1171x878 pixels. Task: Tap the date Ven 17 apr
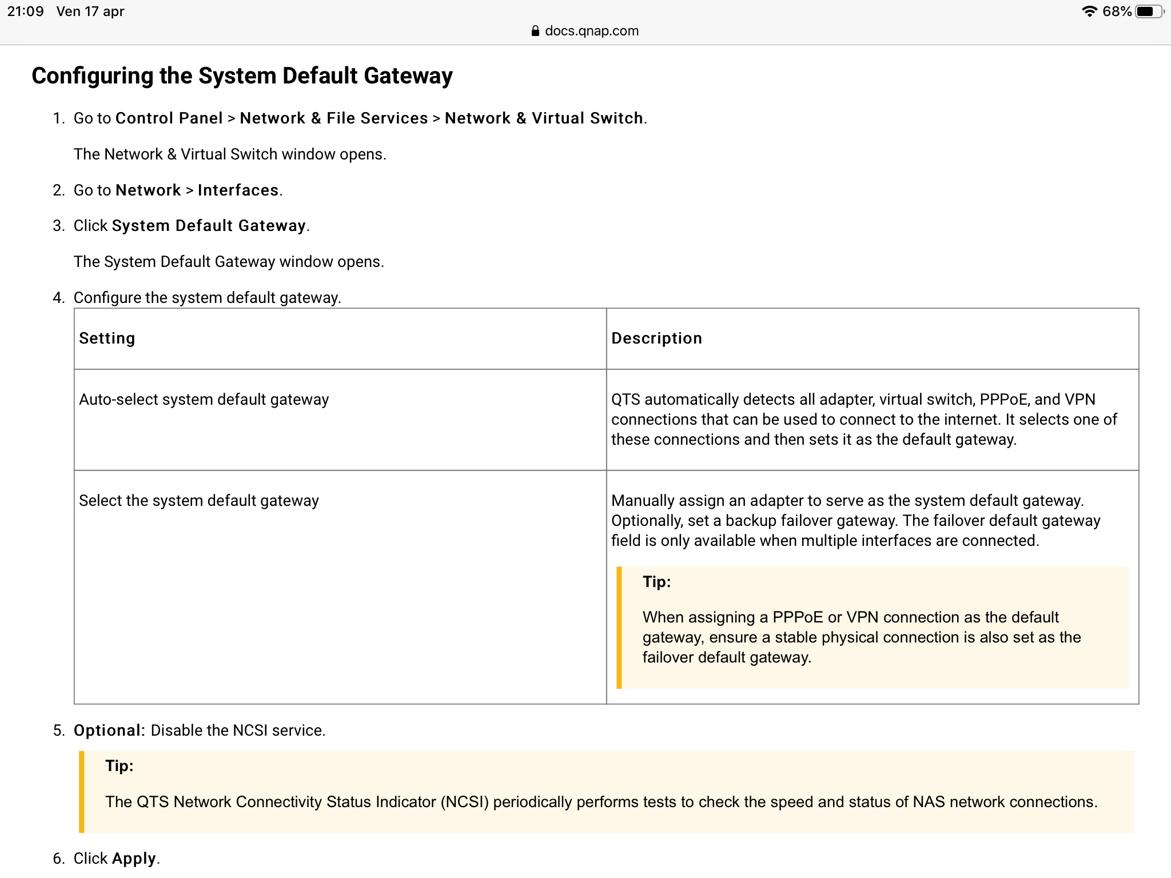90,11
